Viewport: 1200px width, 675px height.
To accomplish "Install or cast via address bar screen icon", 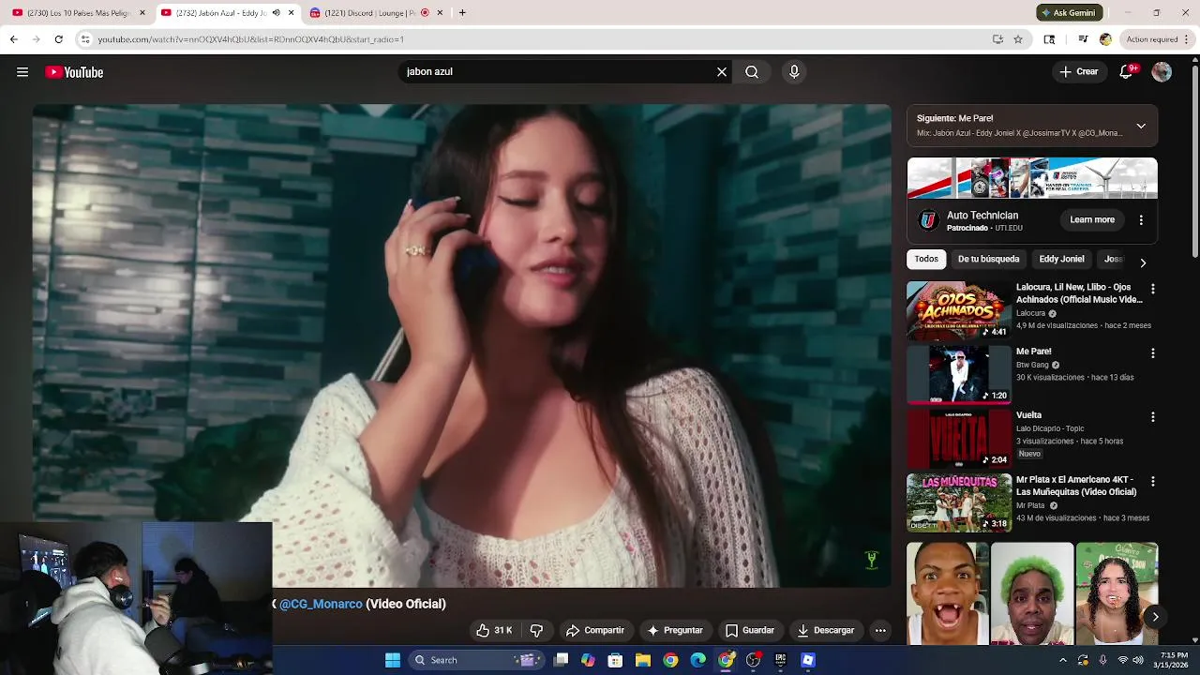I will click(997, 39).
